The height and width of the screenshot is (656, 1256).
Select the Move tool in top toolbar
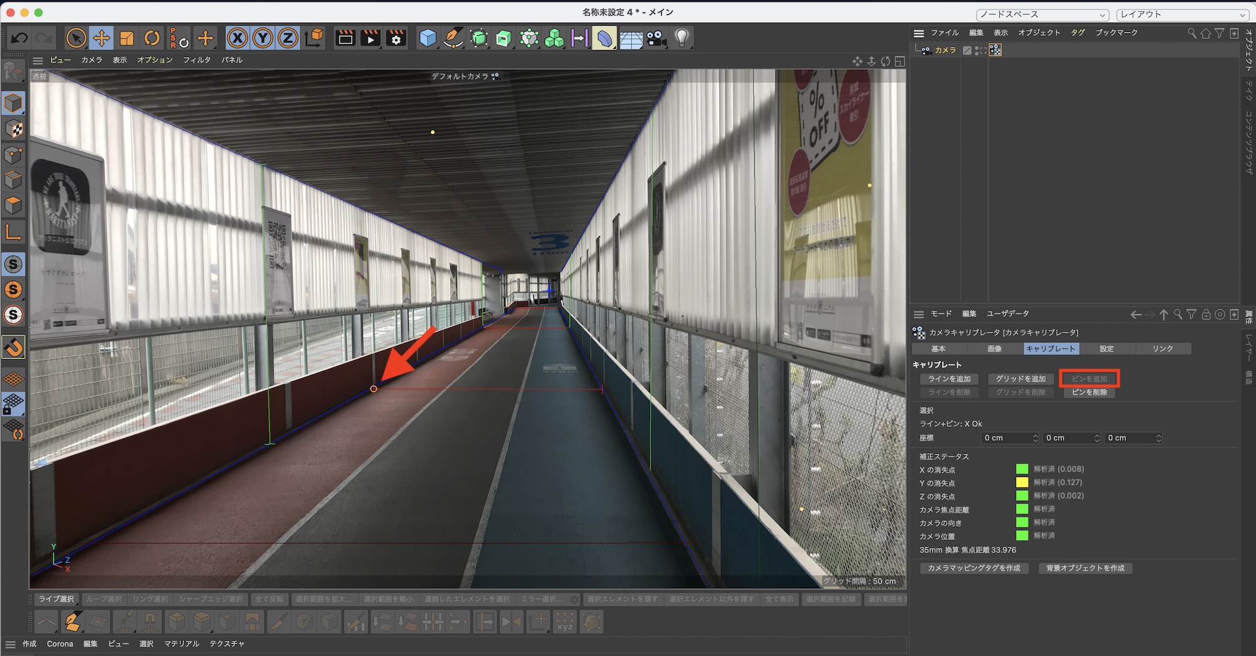(101, 38)
